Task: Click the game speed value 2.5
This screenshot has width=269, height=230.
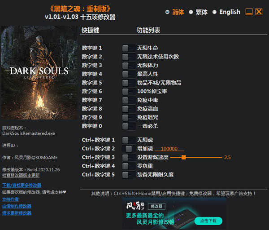Action: point(227,158)
